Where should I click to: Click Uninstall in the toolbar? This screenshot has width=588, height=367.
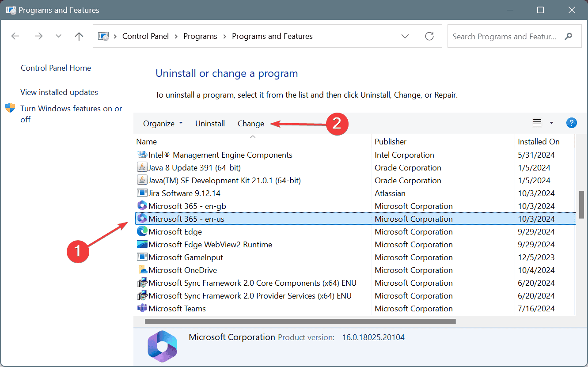pyautogui.click(x=210, y=124)
